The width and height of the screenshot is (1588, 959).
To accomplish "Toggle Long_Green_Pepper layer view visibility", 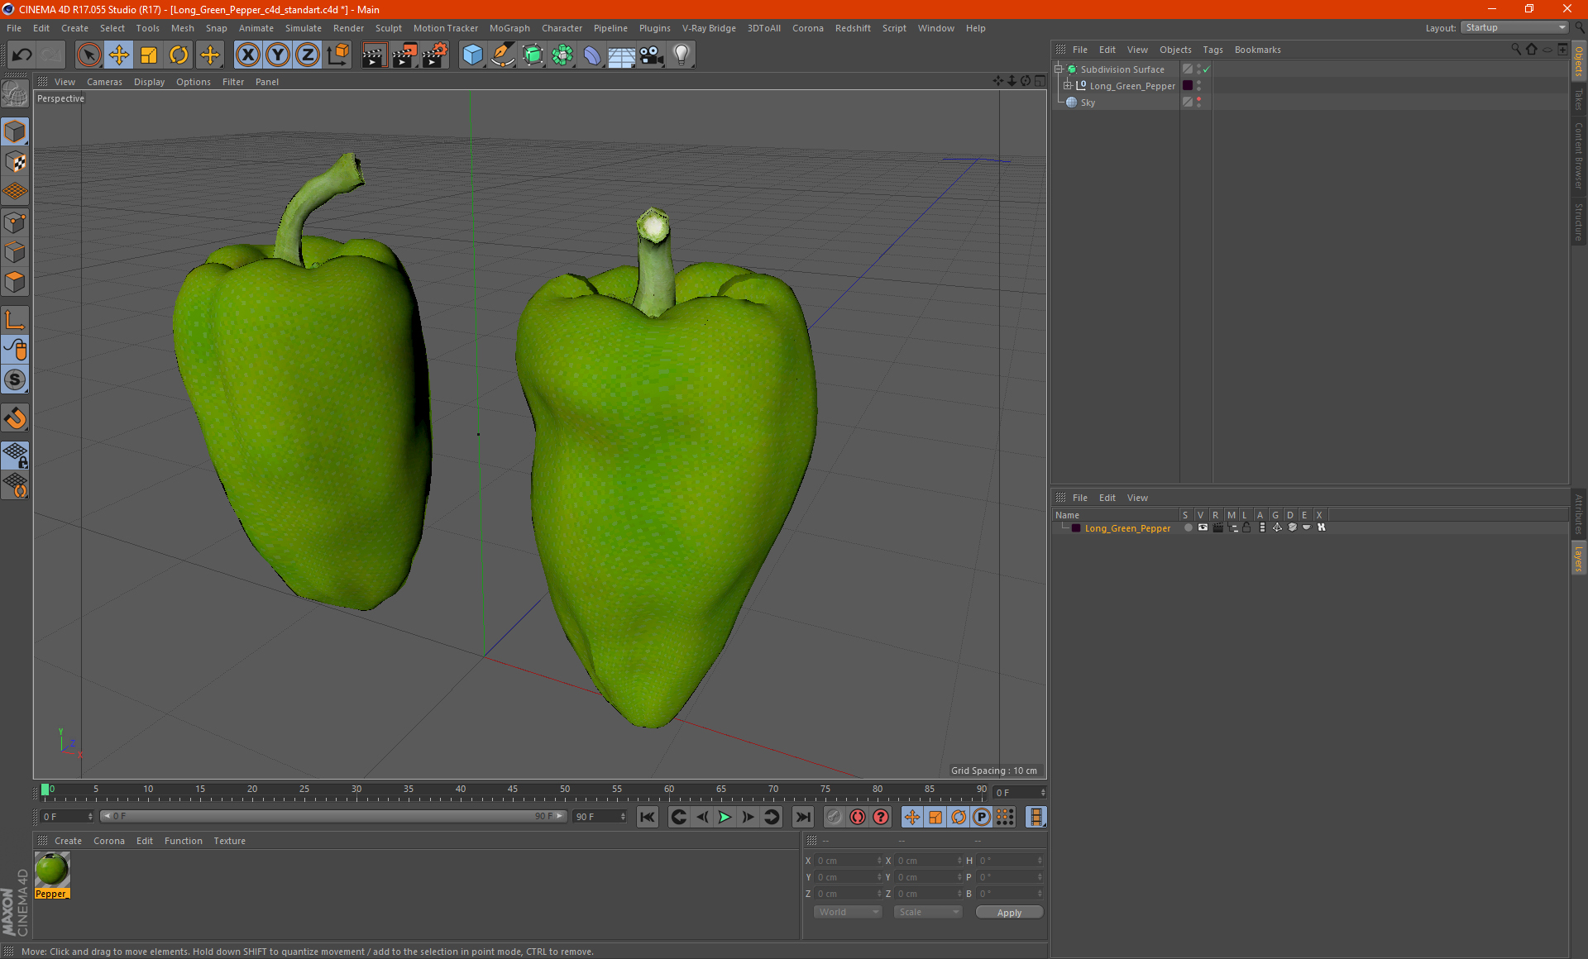I will coord(1203,527).
